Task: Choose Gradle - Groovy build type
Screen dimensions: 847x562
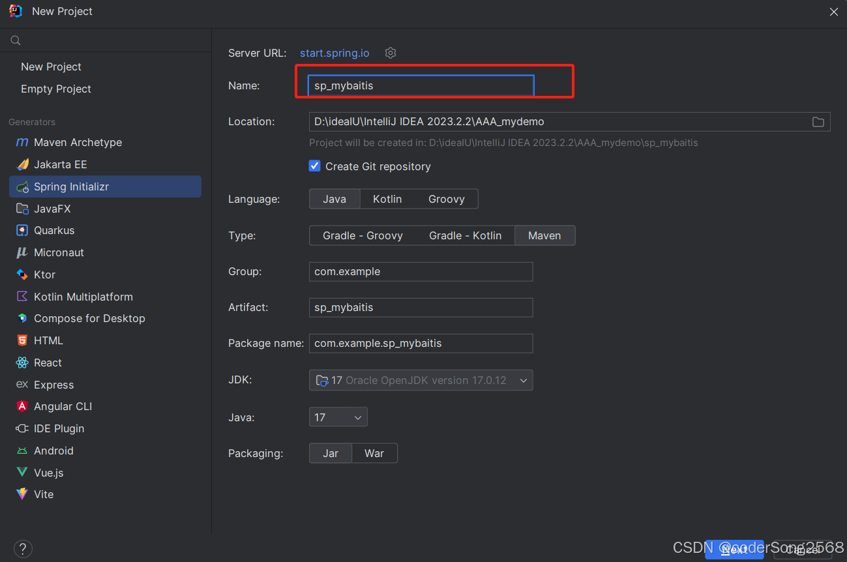Action: point(363,235)
